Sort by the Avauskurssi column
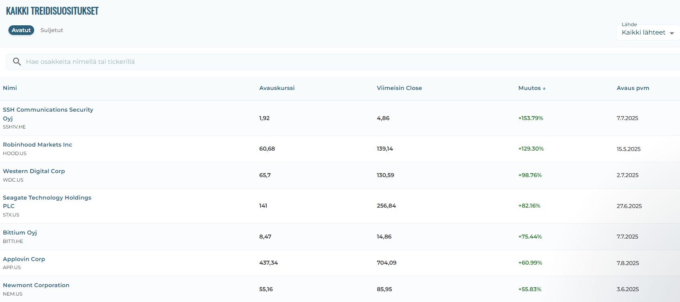This screenshot has width=680, height=302. [x=277, y=88]
